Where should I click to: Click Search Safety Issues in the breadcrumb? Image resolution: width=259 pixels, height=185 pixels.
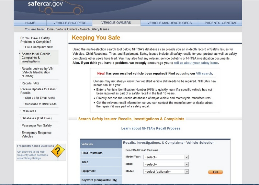(x=95, y=29)
